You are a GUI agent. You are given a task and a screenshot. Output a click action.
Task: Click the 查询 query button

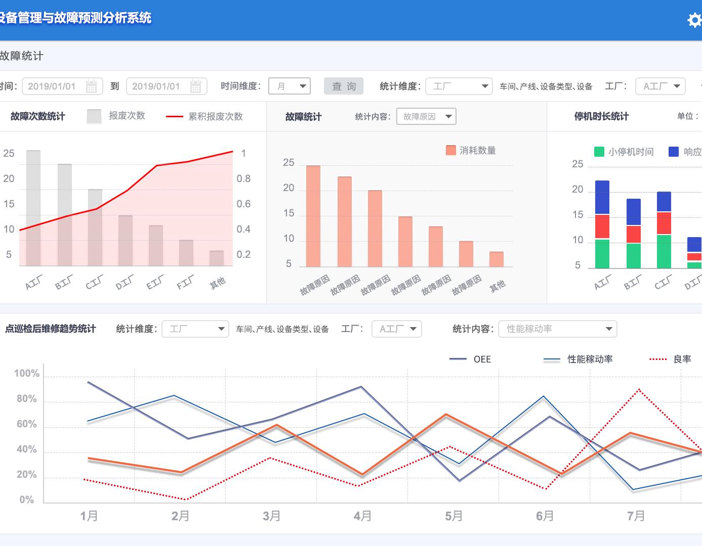[x=344, y=86]
